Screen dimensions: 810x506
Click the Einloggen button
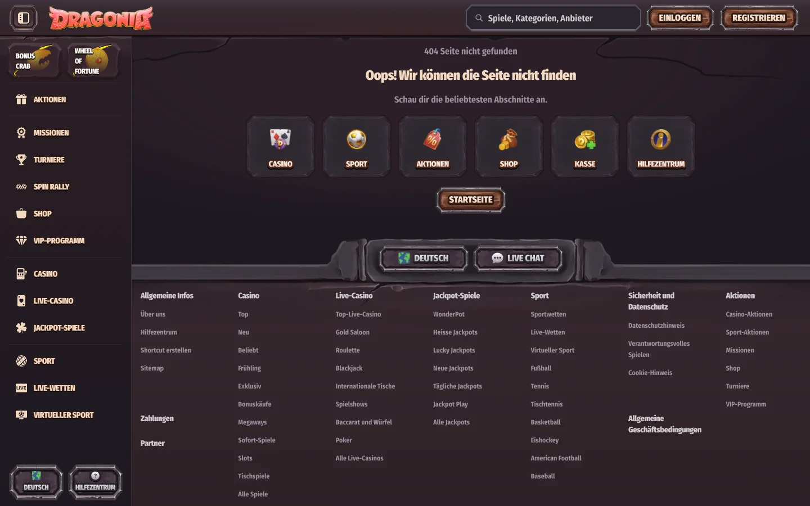680,18
